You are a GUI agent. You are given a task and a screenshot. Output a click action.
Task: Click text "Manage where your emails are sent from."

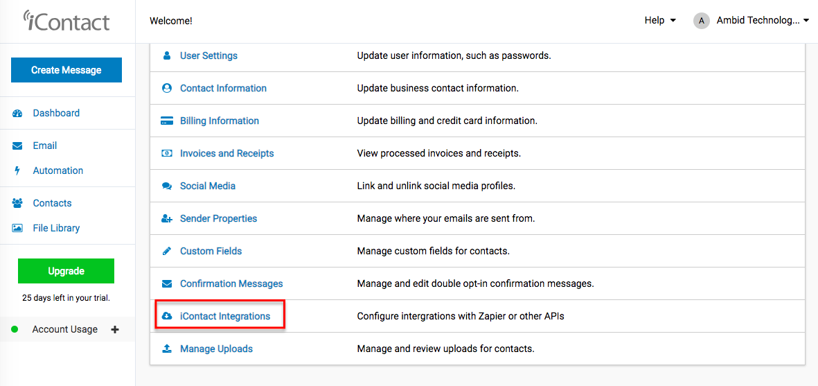coord(446,218)
